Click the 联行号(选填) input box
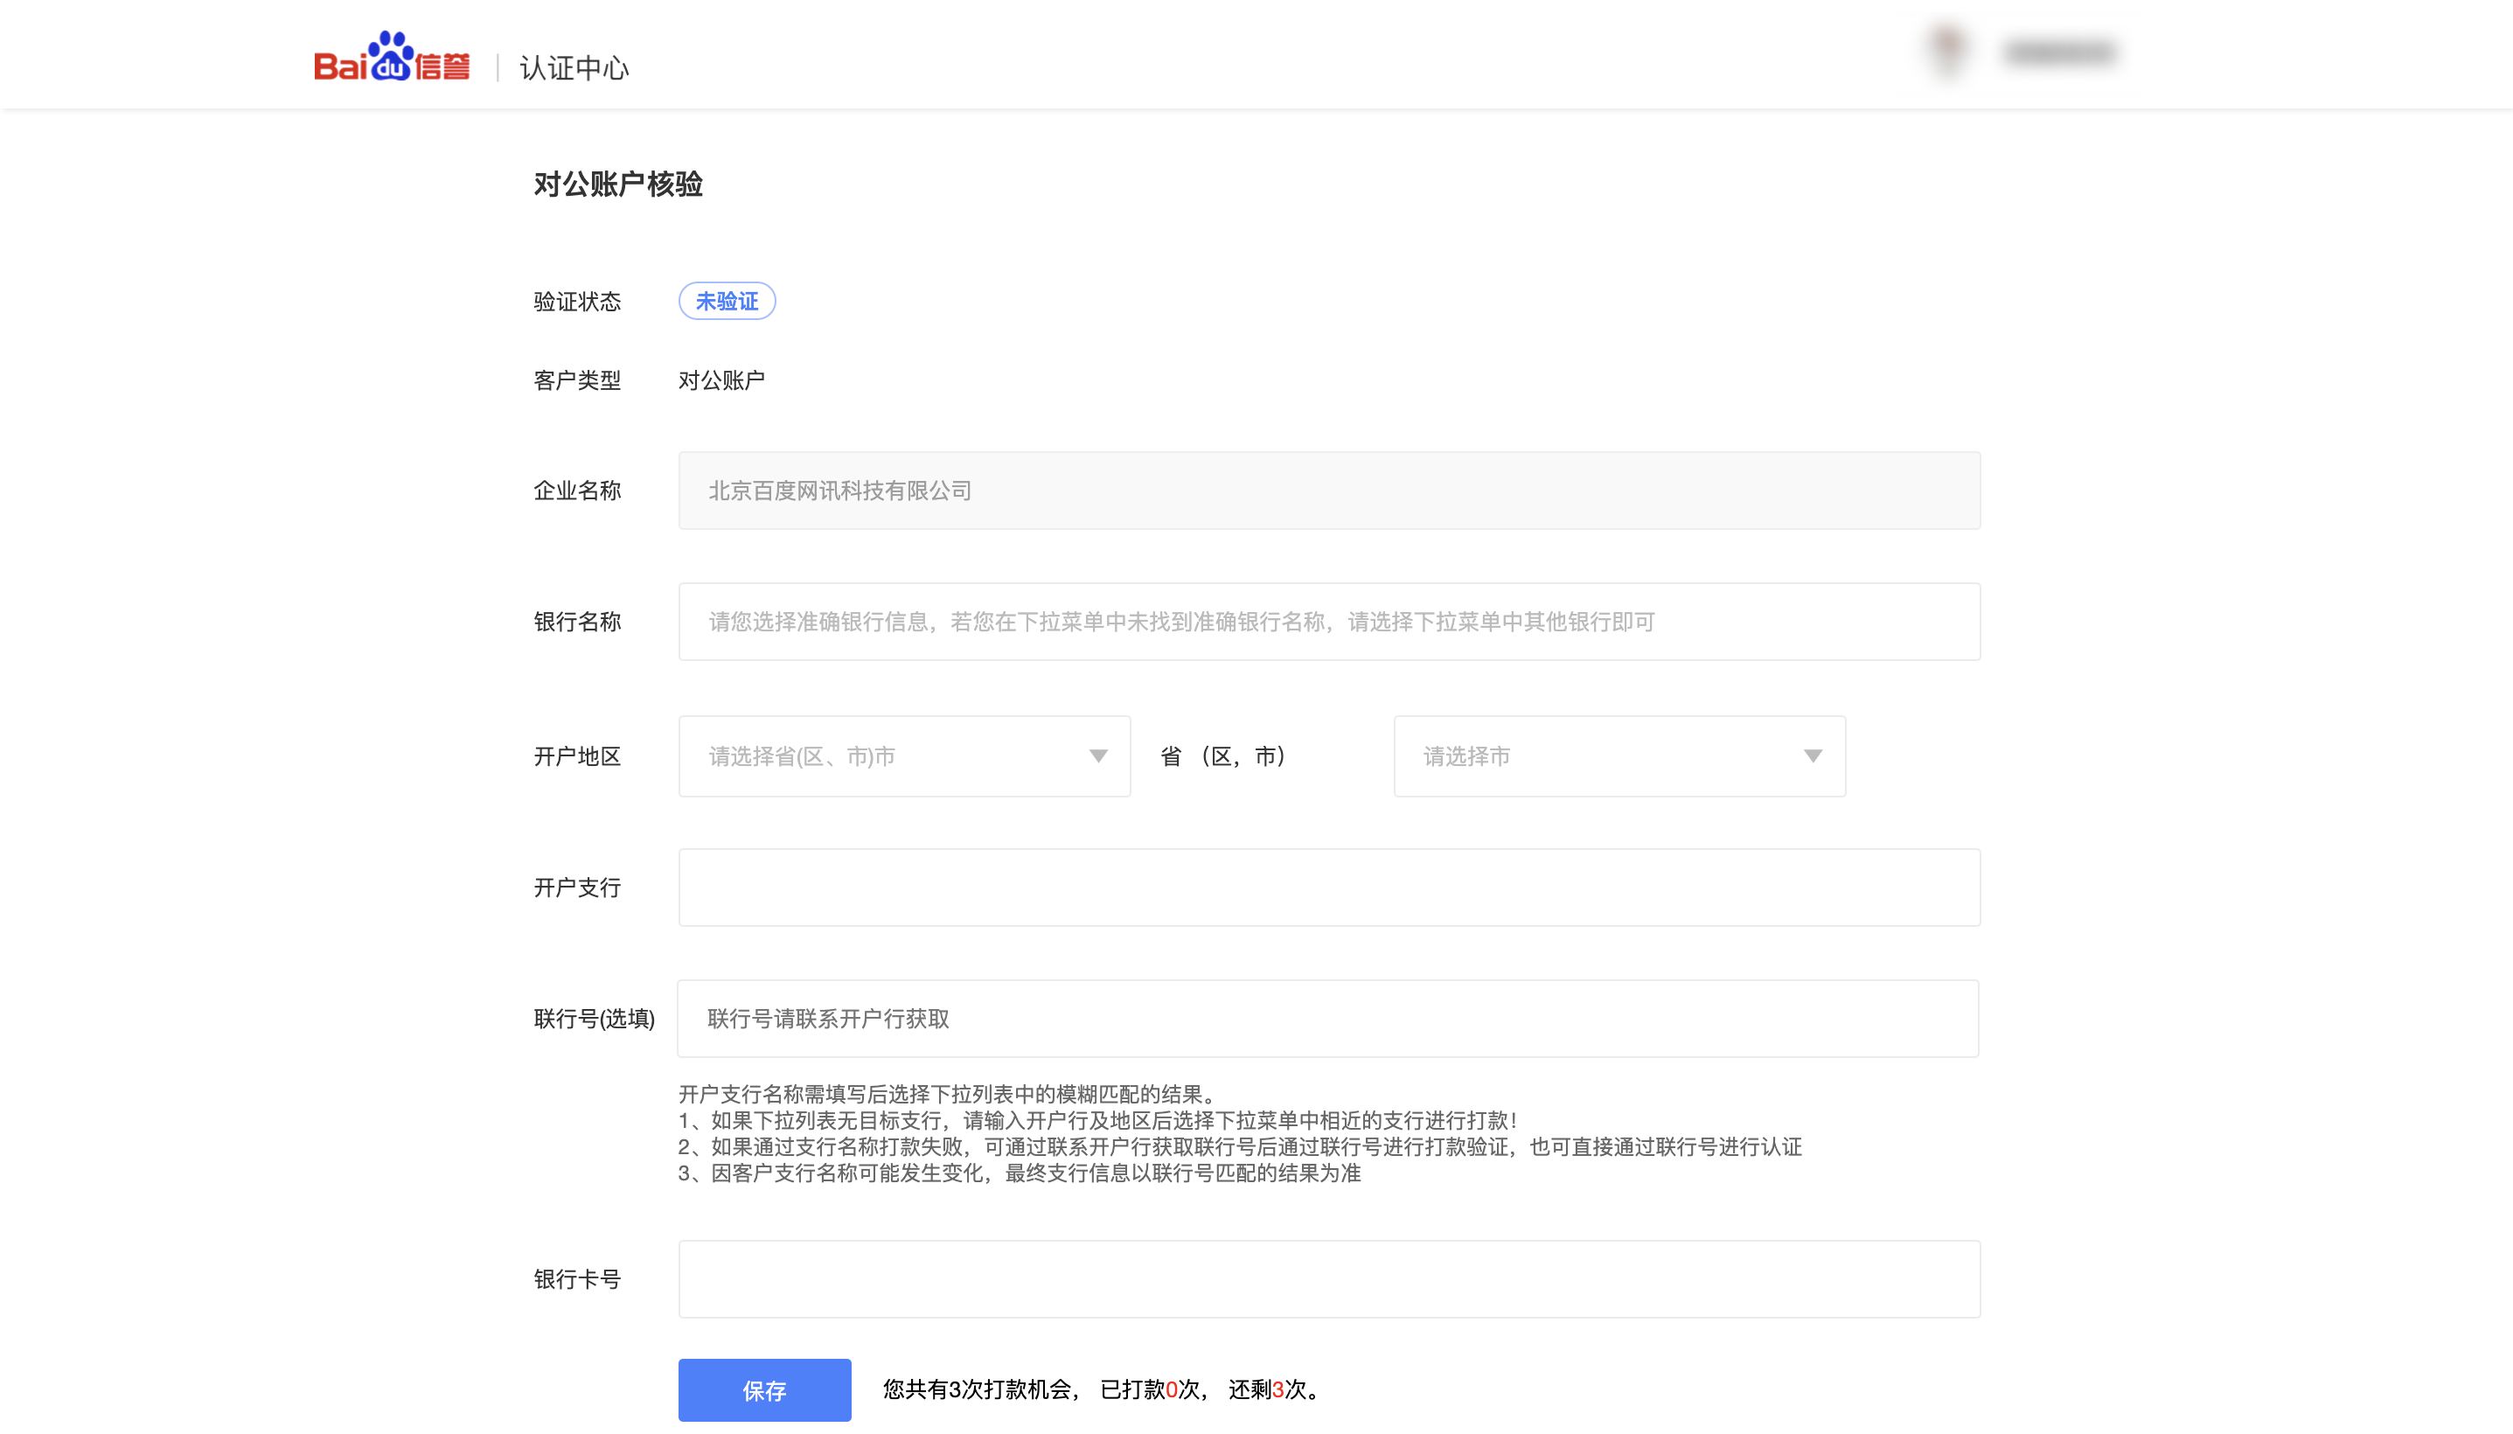Viewport: 2513px width, 1434px height. click(1327, 1019)
